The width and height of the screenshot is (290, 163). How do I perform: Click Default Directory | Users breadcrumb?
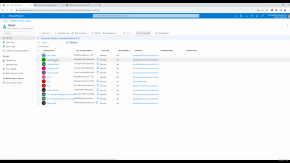(20, 21)
